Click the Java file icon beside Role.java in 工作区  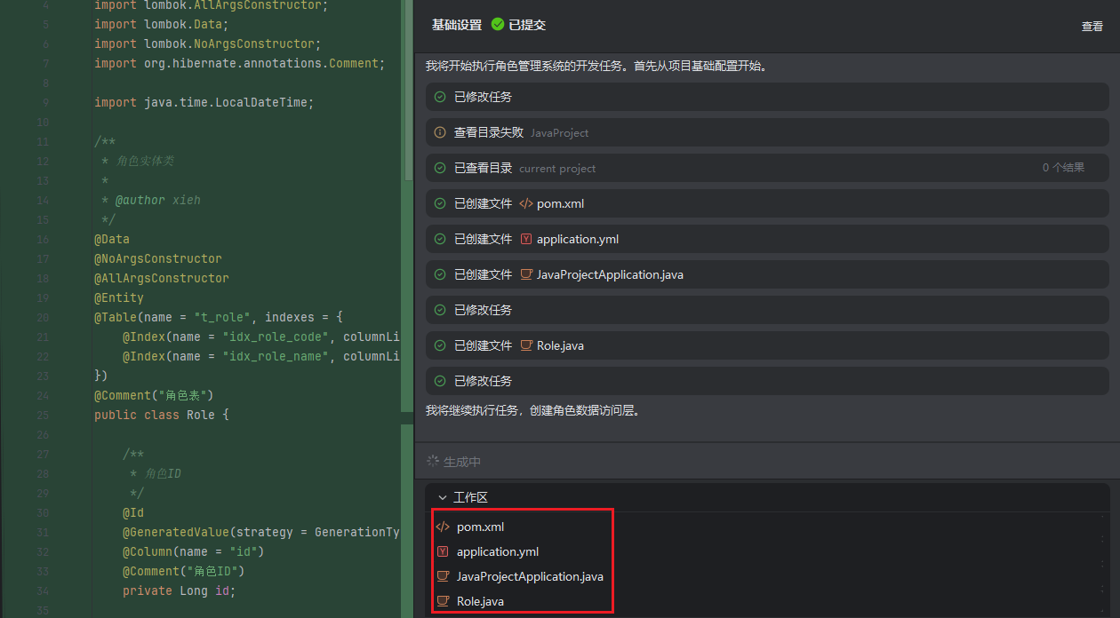click(443, 601)
